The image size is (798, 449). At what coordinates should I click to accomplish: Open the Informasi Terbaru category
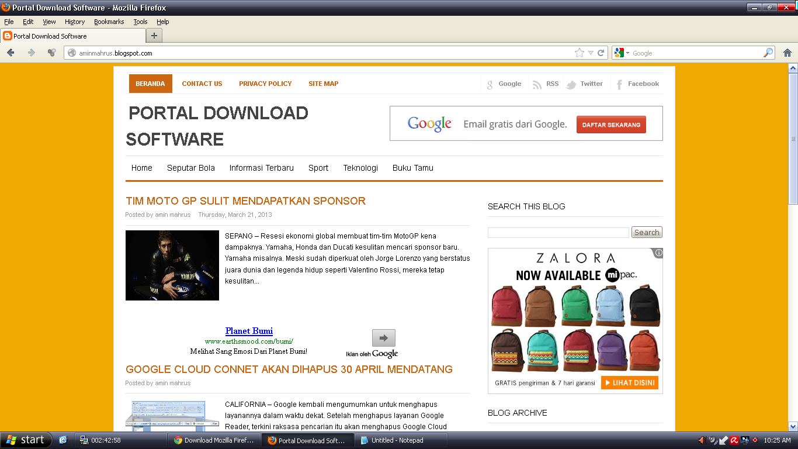(x=262, y=168)
